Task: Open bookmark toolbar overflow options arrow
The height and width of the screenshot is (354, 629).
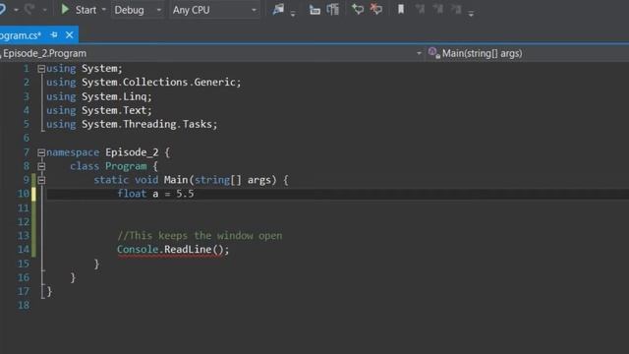Action: click(471, 14)
